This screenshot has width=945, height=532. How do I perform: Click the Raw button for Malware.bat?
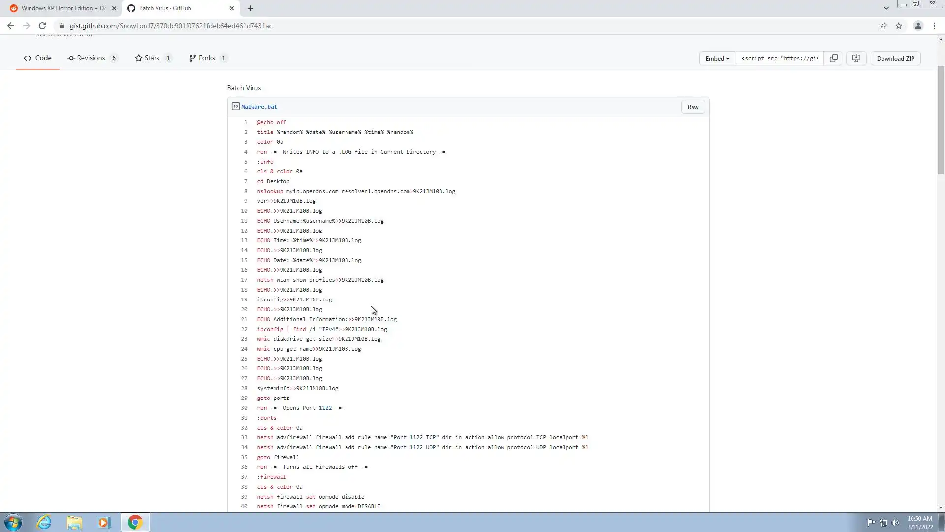click(x=693, y=107)
